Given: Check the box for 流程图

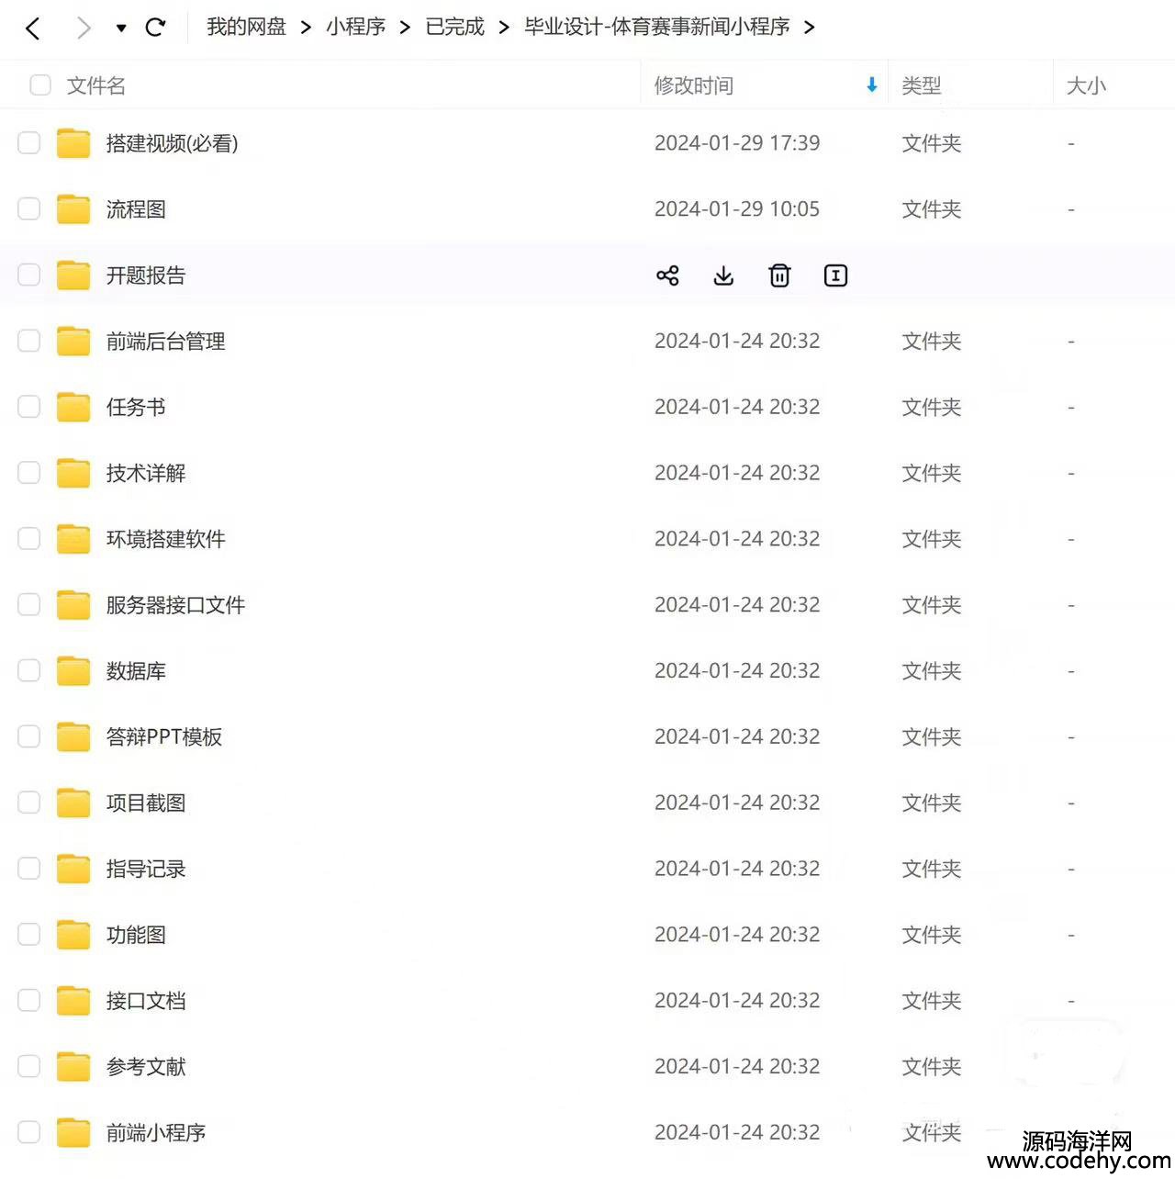Looking at the screenshot, I should (29, 209).
